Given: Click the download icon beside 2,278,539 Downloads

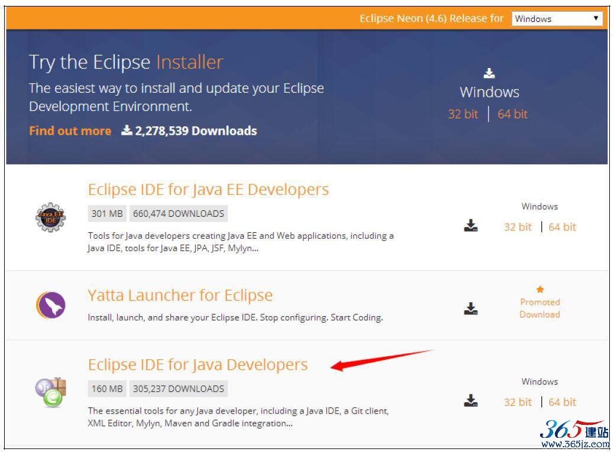Looking at the screenshot, I should [x=127, y=130].
